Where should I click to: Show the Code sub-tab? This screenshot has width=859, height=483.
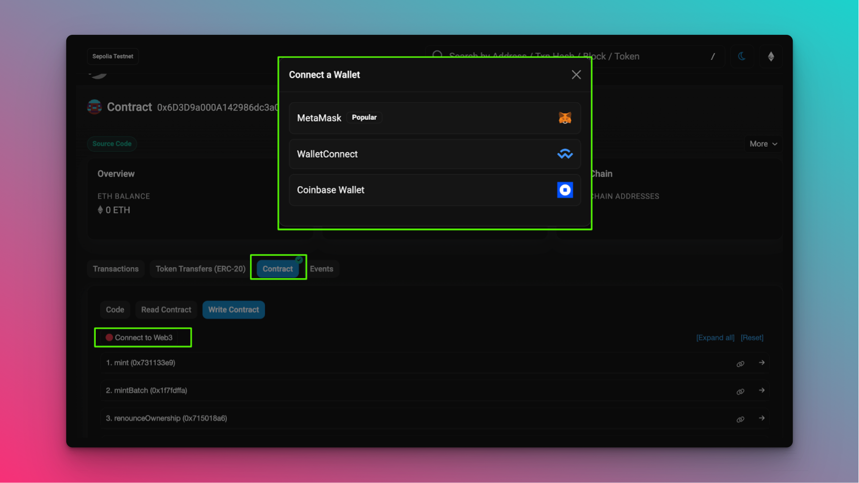[115, 310]
